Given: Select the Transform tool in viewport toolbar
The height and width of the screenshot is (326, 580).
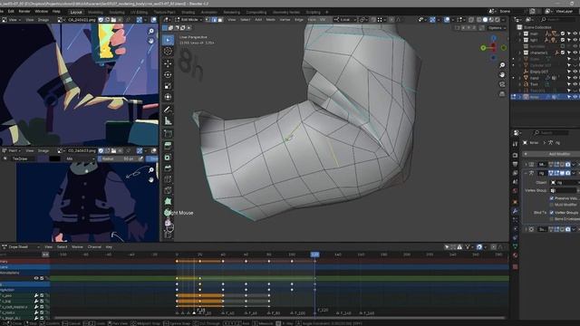Looking at the screenshot, I should pyautogui.click(x=168, y=97).
